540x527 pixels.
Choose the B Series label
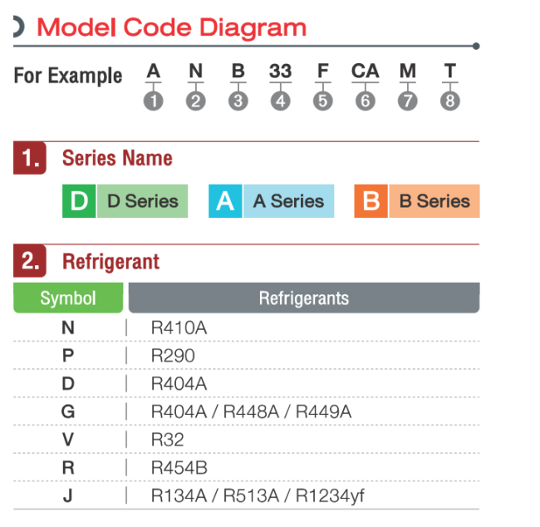(x=434, y=201)
